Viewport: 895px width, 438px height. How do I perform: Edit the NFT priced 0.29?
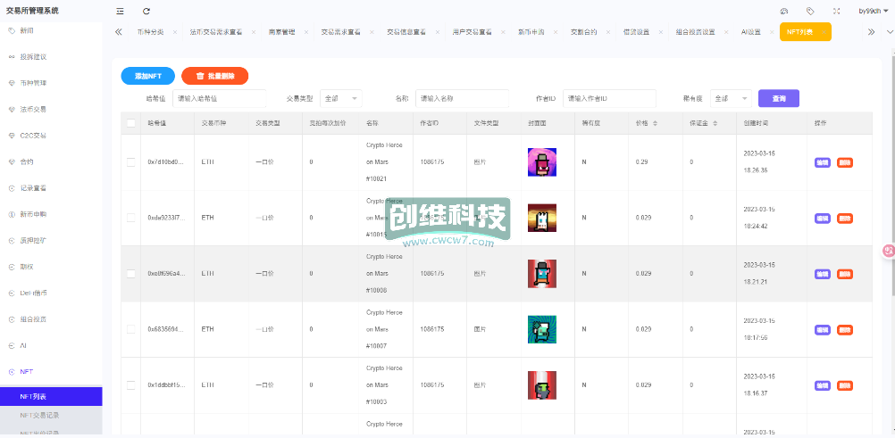click(822, 162)
